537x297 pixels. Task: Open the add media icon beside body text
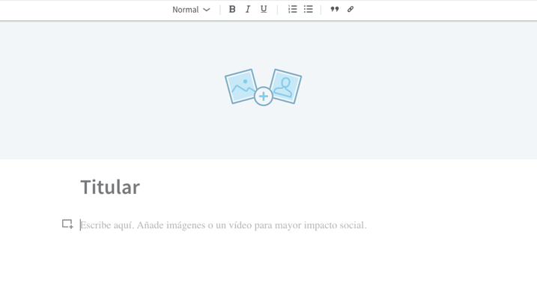point(67,224)
